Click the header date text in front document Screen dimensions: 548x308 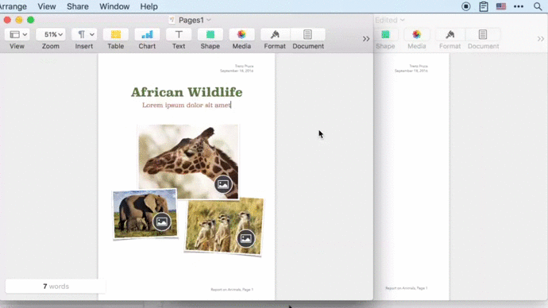(237, 71)
